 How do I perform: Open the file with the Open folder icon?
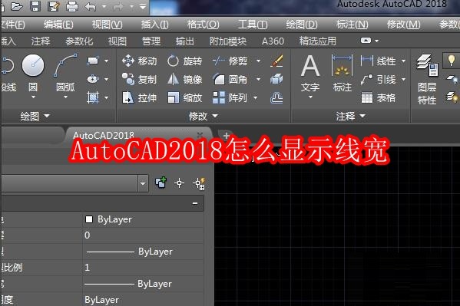pyautogui.click(x=16, y=6)
